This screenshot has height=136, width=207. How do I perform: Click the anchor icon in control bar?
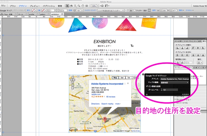(131, 10)
